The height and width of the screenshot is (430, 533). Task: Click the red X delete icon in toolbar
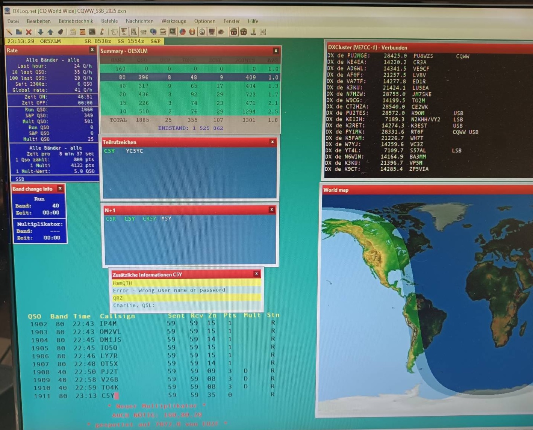tap(29, 32)
